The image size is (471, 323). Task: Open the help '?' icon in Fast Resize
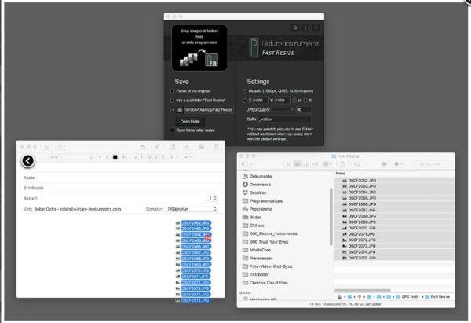click(316, 28)
